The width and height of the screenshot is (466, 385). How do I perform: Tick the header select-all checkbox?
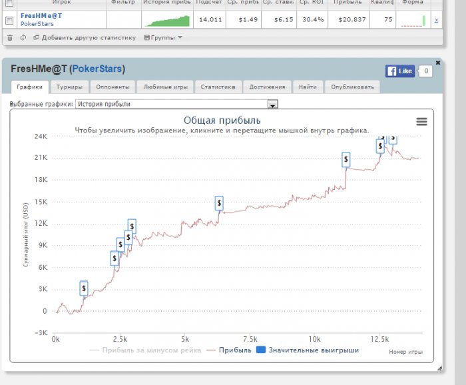click(9, 3)
